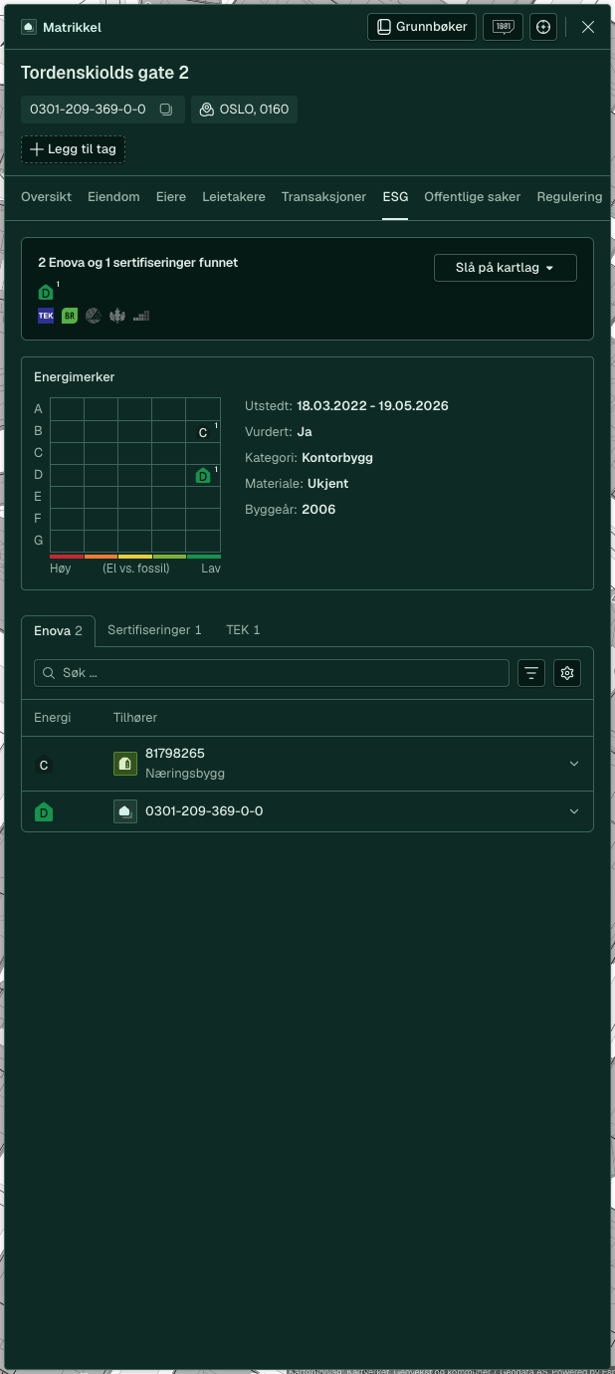Select the Enova 2 sub-tab
Viewport: 615px width, 1374px height.
pyautogui.click(x=58, y=631)
